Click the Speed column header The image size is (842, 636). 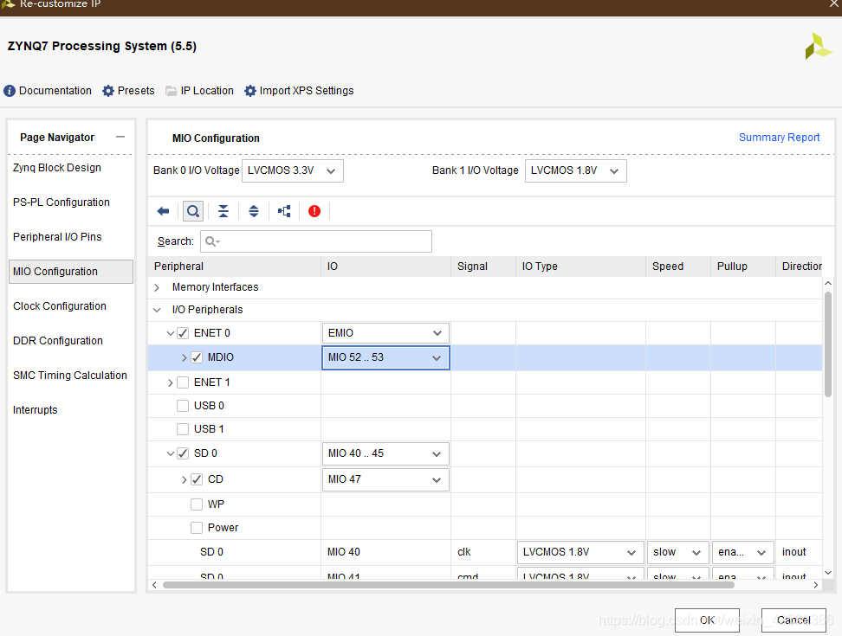[x=678, y=267]
